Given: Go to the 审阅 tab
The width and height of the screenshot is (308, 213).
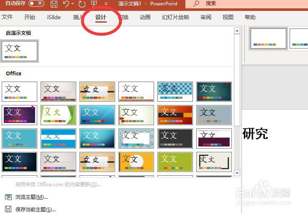Looking at the screenshot, I should [x=206, y=17].
